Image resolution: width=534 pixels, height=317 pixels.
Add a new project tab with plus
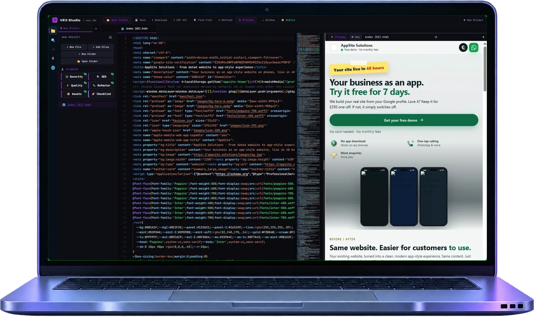point(96,28)
